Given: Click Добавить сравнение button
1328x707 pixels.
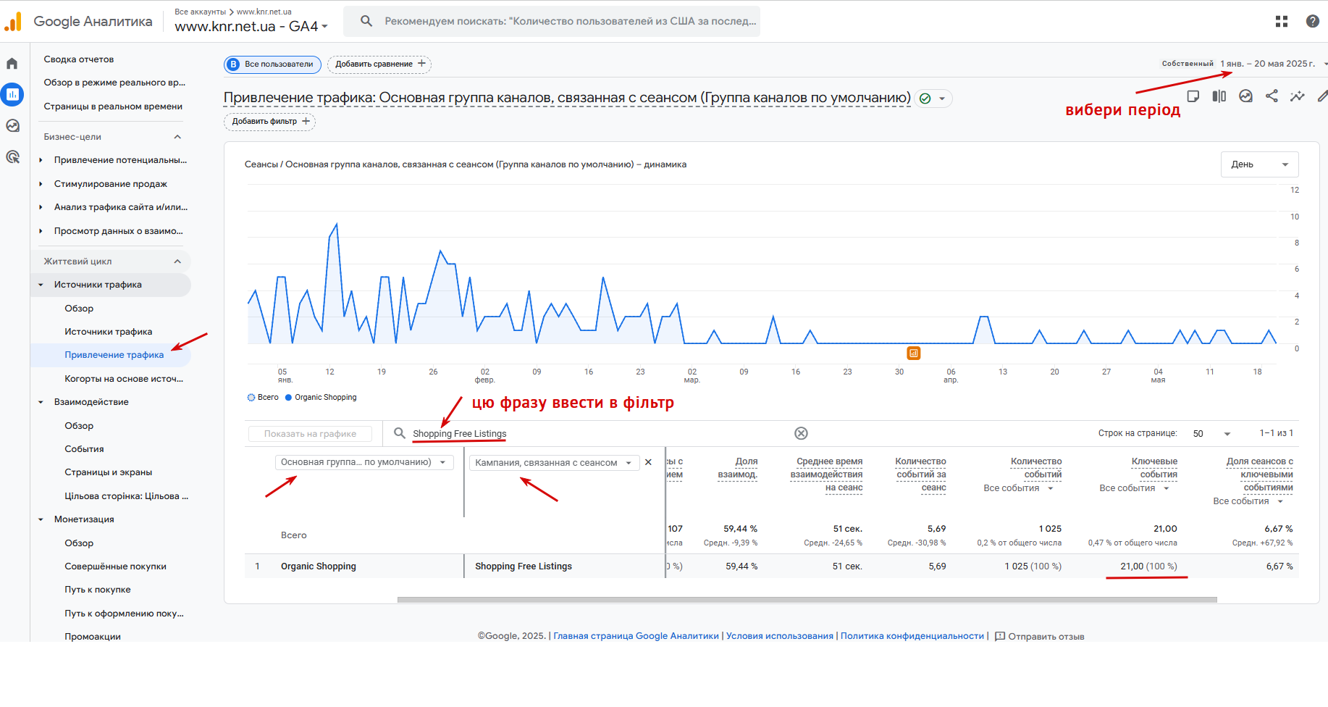Looking at the screenshot, I should (x=379, y=64).
